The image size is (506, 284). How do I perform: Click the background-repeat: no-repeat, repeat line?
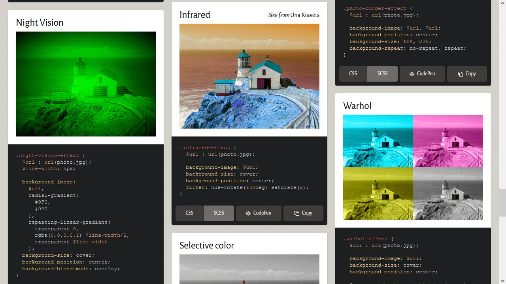pyautogui.click(x=408, y=48)
